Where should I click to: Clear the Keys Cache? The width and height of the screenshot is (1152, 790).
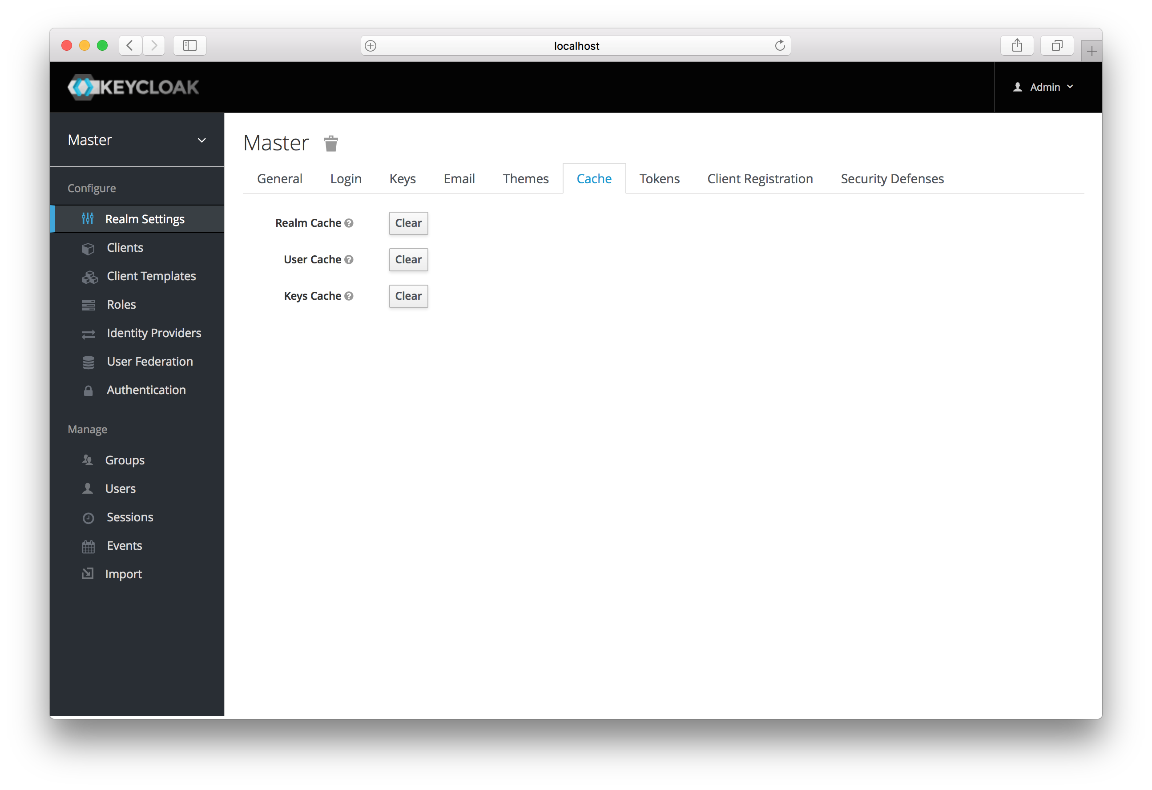(408, 295)
